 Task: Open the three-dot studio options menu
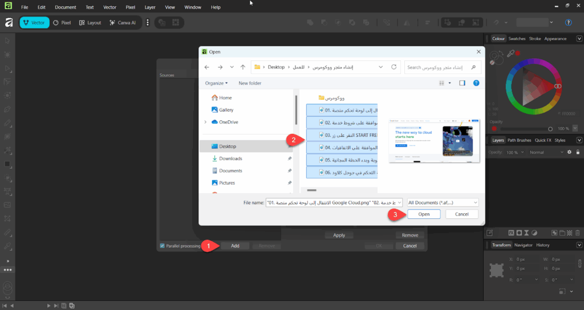(x=148, y=23)
